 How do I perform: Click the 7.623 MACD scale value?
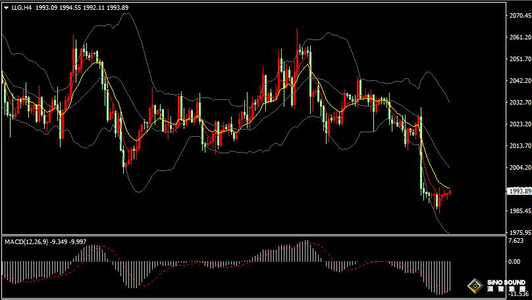click(x=516, y=241)
